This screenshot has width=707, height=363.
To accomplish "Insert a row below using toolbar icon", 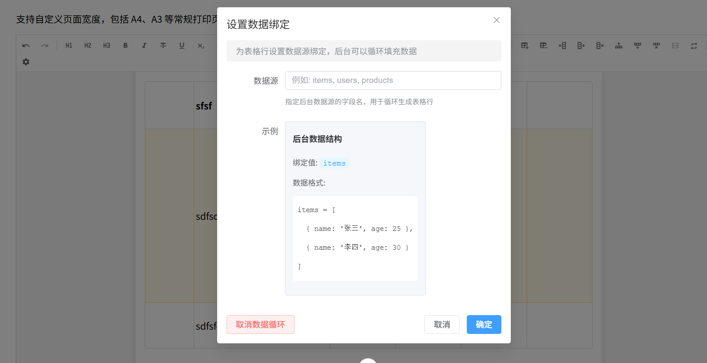I will pos(637,45).
